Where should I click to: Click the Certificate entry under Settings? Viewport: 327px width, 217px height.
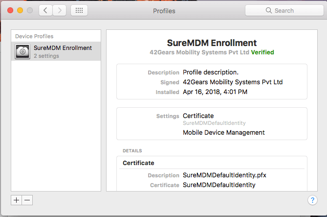(198, 116)
